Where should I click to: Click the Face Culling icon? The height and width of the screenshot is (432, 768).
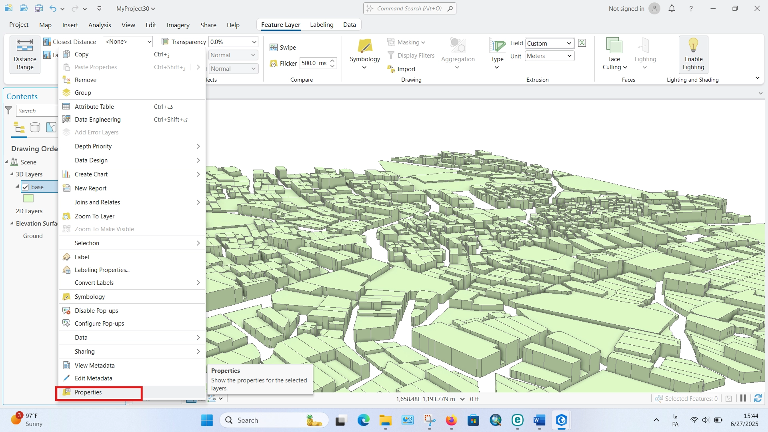coord(614,46)
